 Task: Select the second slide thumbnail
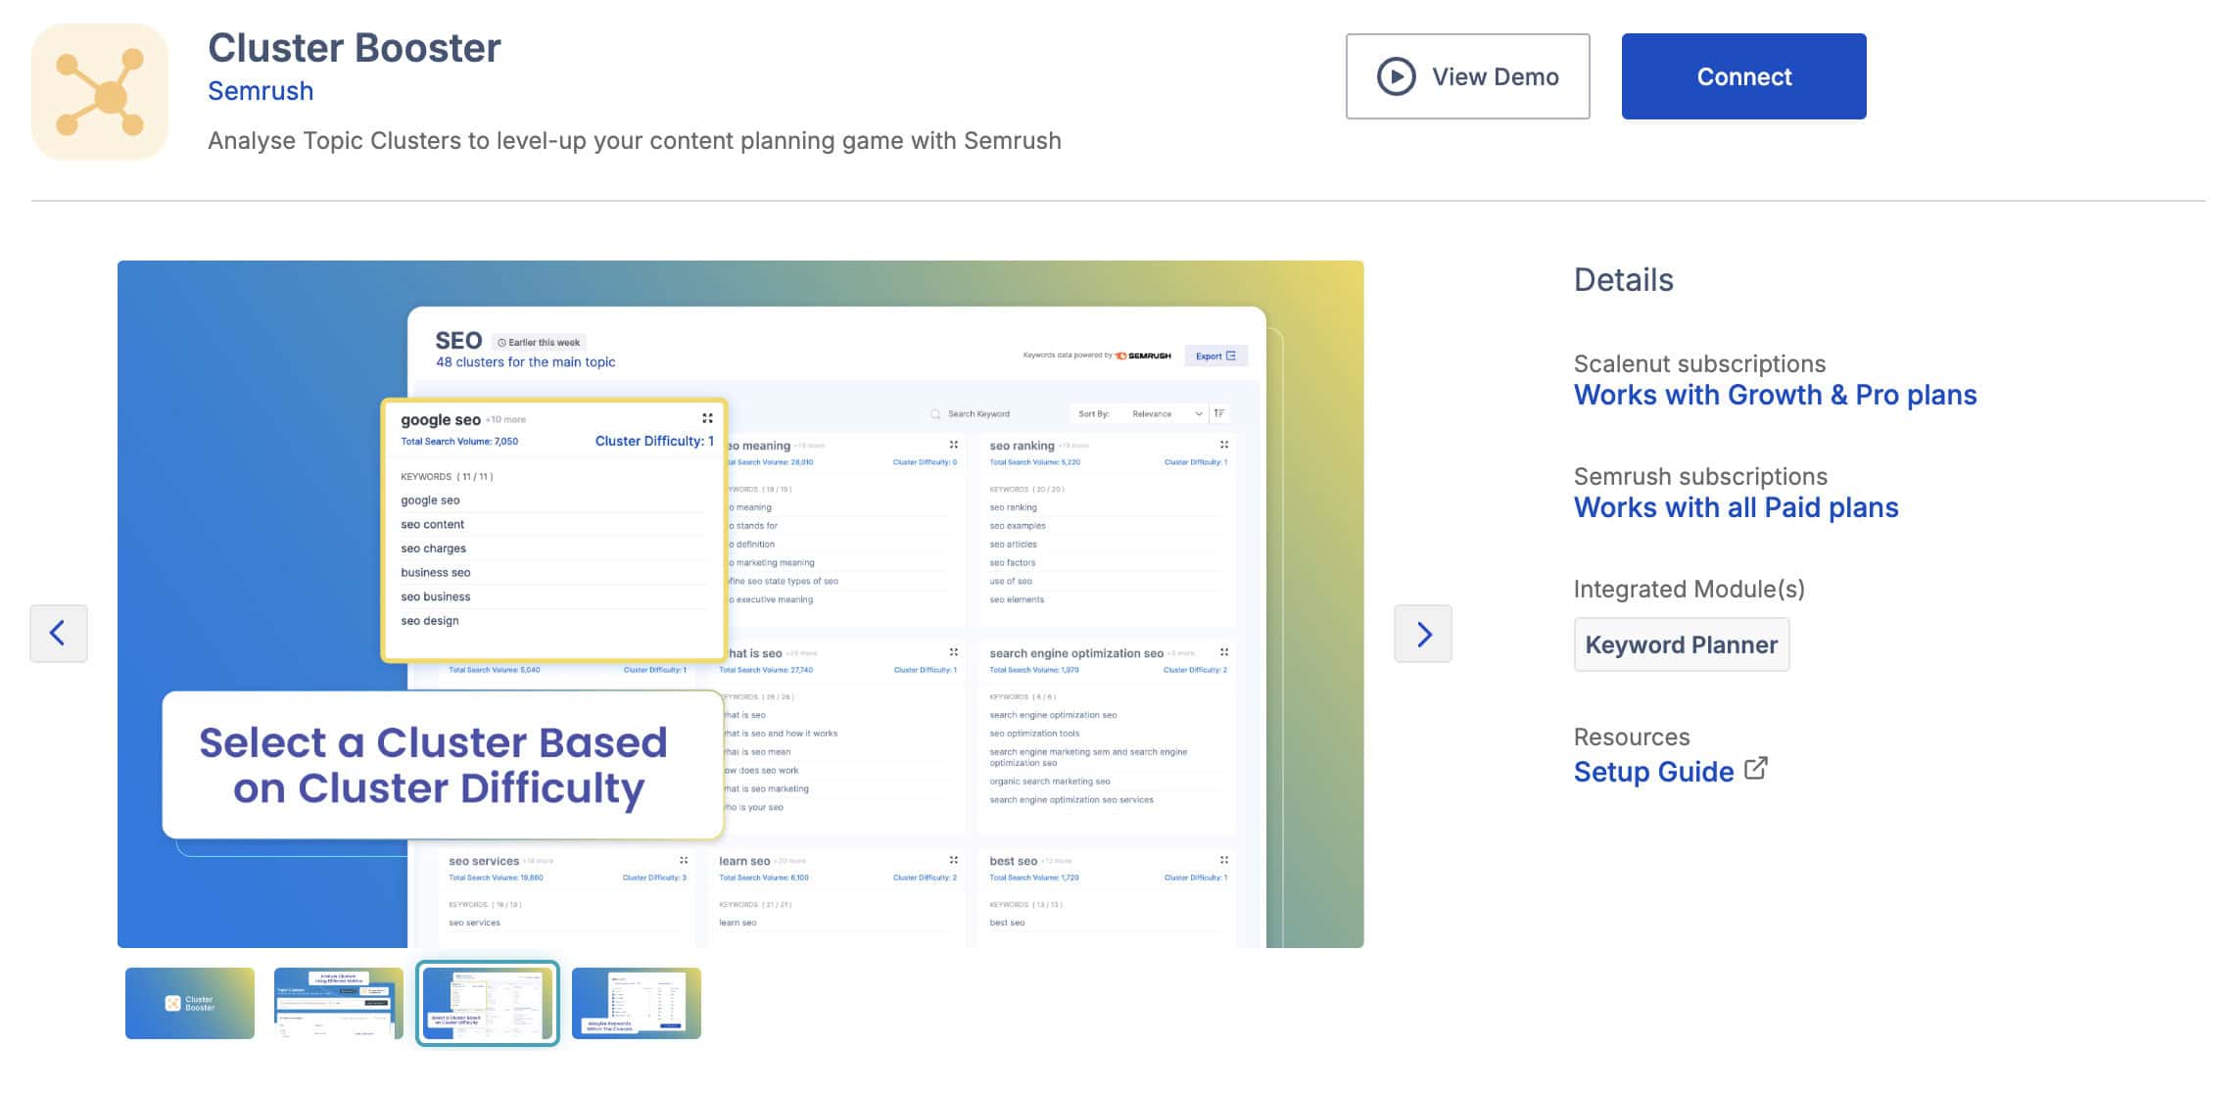click(339, 1003)
